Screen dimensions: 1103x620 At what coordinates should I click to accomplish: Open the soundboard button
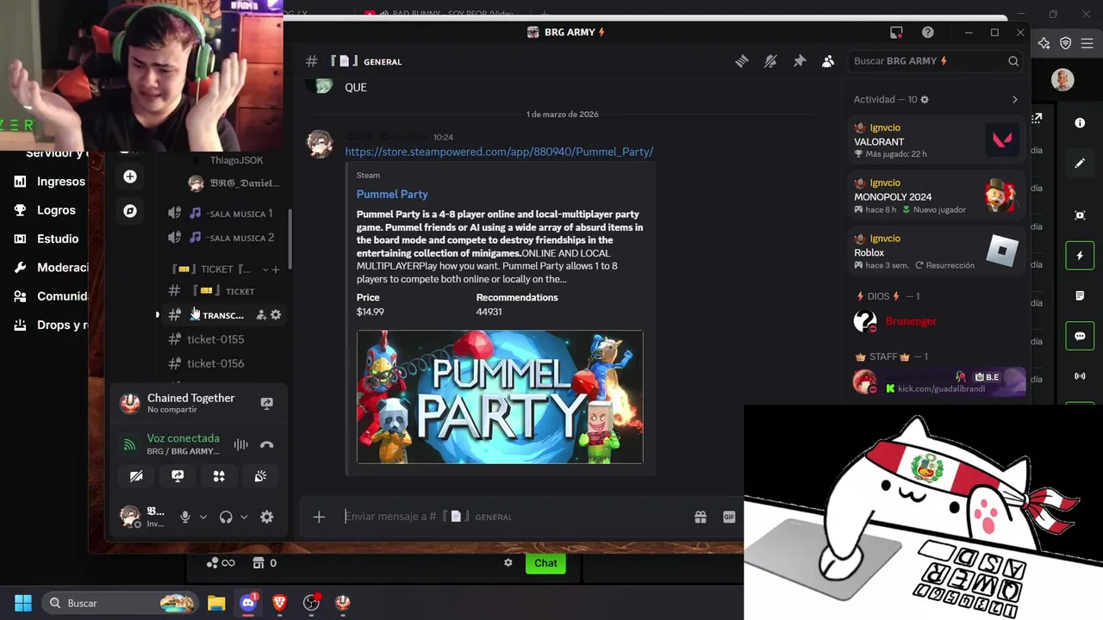[x=260, y=476]
